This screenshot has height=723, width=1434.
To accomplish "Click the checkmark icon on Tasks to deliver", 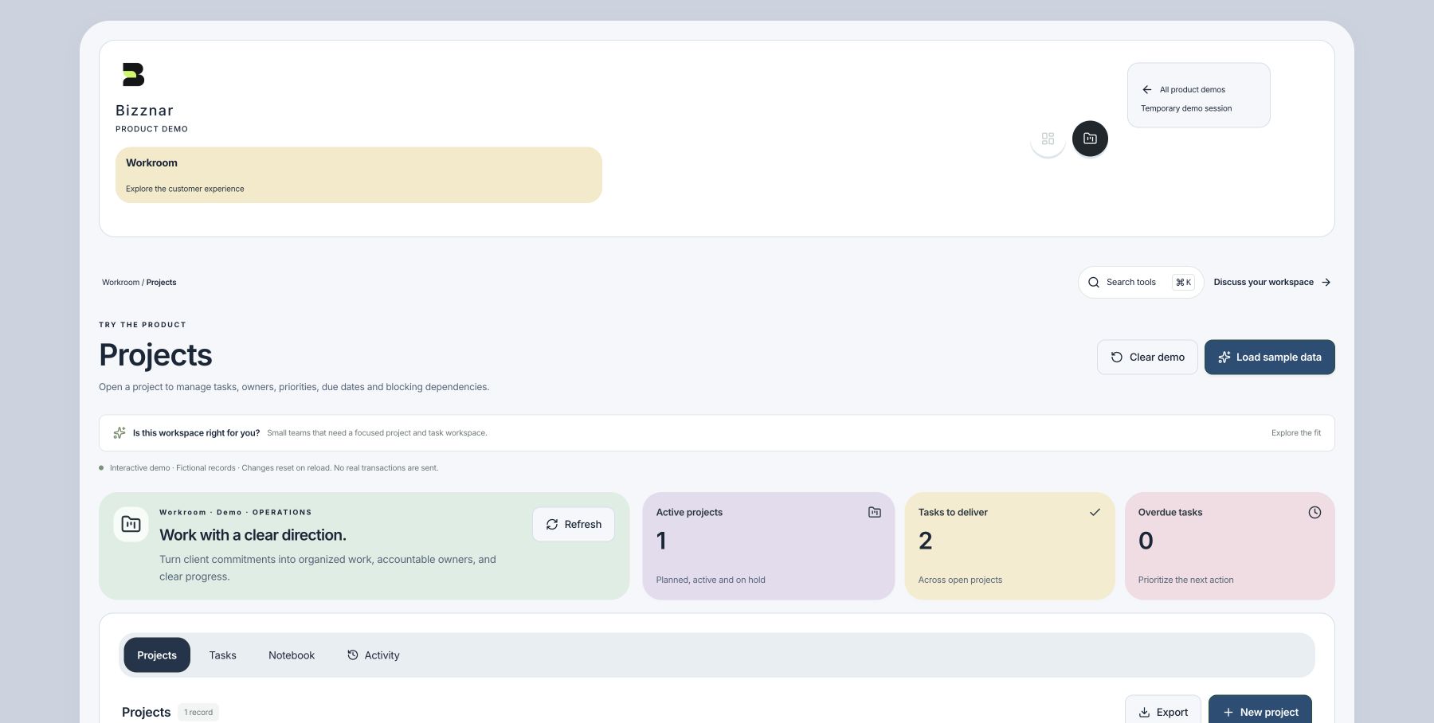I will point(1095,513).
